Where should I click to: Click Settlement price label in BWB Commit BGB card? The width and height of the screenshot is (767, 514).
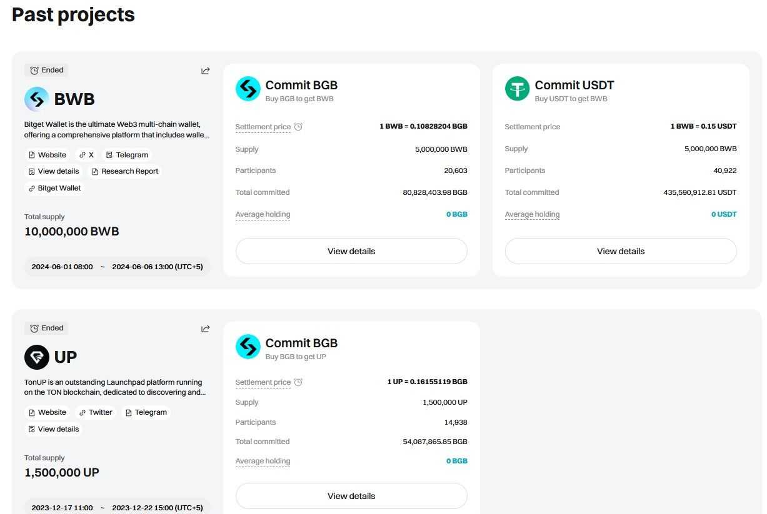(x=263, y=127)
